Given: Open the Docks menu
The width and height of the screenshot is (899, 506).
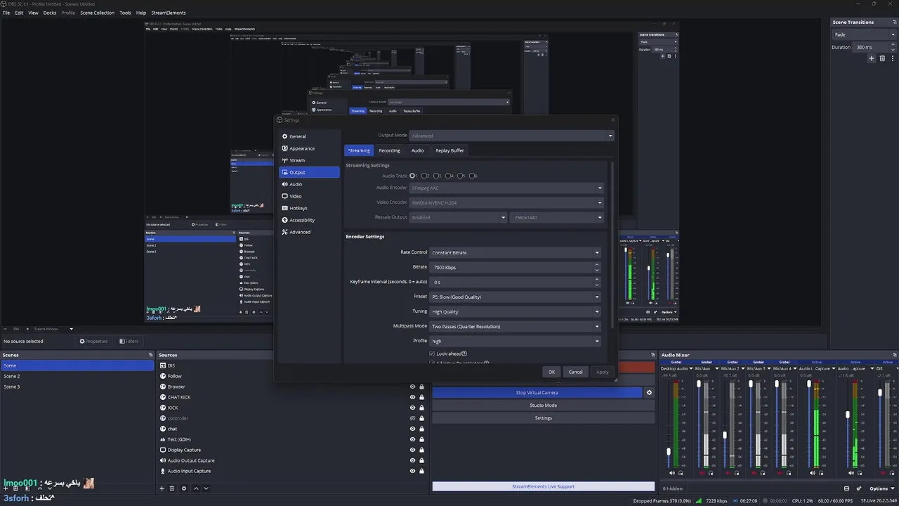Looking at the screenshot, I should [x=50, y=13].
